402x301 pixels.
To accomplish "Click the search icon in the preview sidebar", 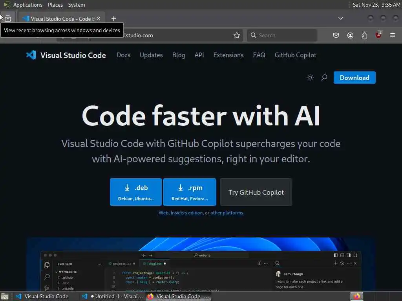I will [x=47, y=277].
